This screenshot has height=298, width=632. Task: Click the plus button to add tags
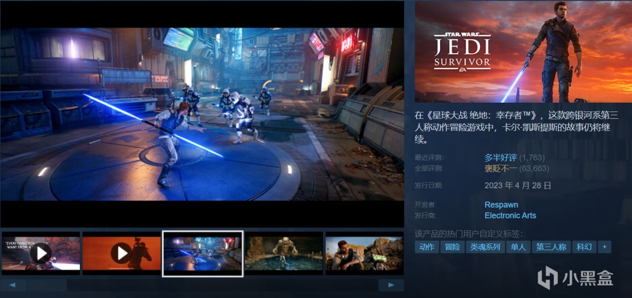(x=604, y=247)
